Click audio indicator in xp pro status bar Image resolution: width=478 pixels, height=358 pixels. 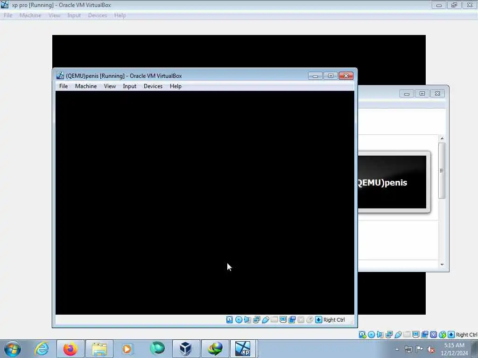(380, 335)
